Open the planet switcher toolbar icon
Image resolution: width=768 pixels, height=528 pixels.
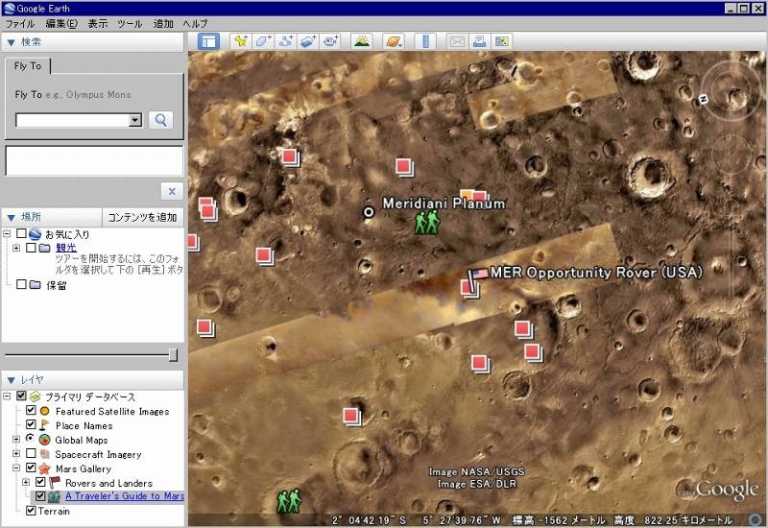point(394,41)
